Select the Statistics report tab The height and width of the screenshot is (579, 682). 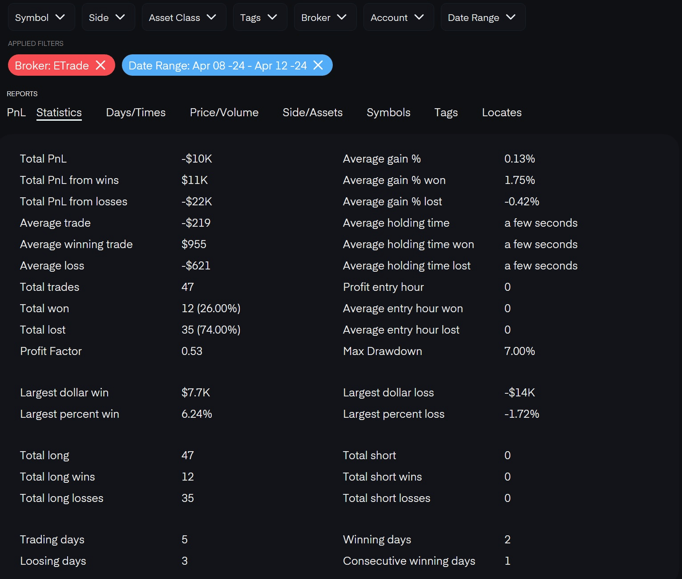click(x=59, y=112)
